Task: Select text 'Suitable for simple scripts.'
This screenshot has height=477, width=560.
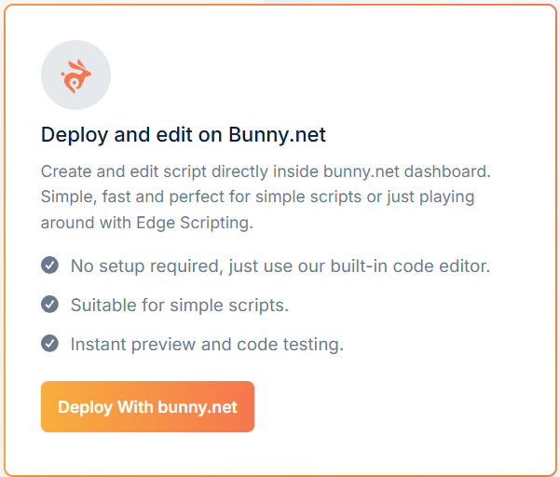Action: coord(180,306)
